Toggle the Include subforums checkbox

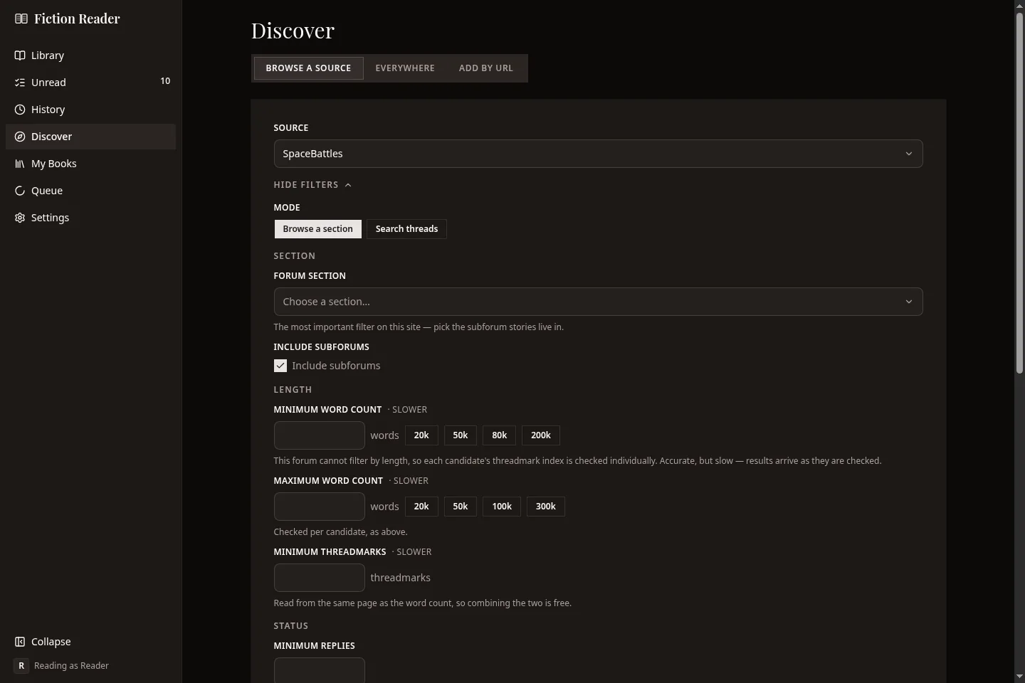280,366
